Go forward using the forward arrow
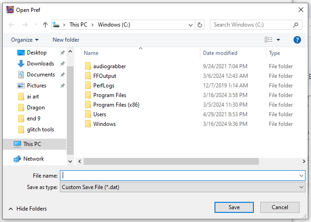Viewport: 311px width, 222px height. (25, 25)
